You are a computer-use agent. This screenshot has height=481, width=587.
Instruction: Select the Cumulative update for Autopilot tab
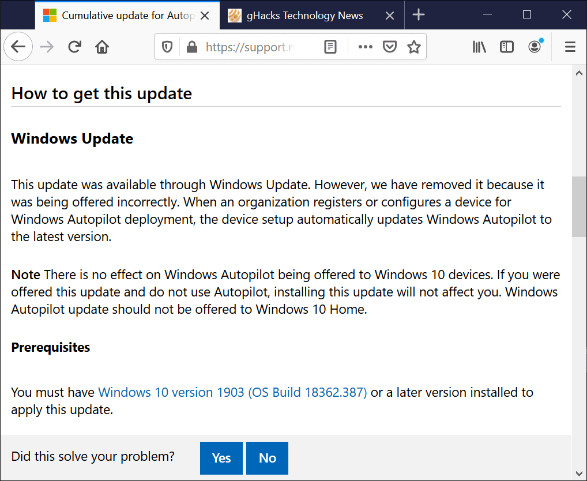(x=127, y=16)
